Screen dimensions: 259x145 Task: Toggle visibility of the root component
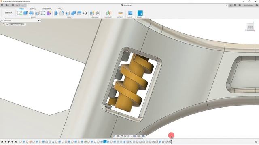(7, 24)
